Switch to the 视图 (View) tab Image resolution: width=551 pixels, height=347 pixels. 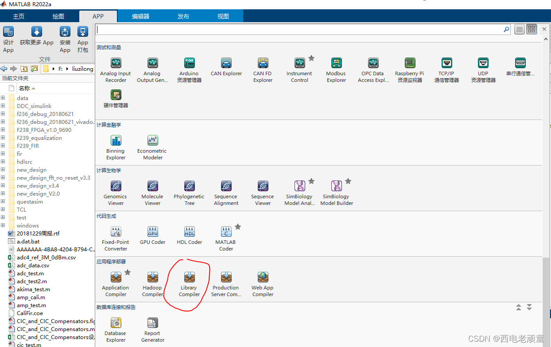coord(223,16)
